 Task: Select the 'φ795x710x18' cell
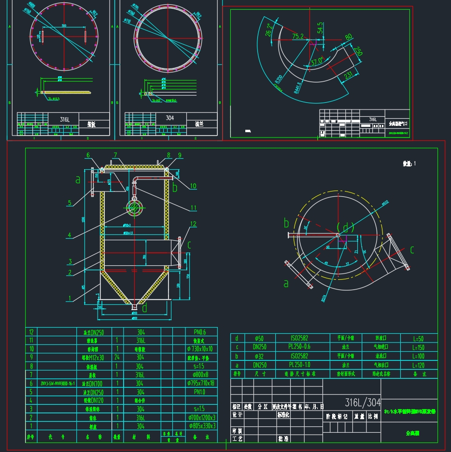pyautogui.click(x=200, y=383)
